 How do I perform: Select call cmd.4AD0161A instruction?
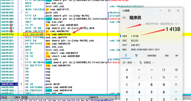[x=59, y=91]
